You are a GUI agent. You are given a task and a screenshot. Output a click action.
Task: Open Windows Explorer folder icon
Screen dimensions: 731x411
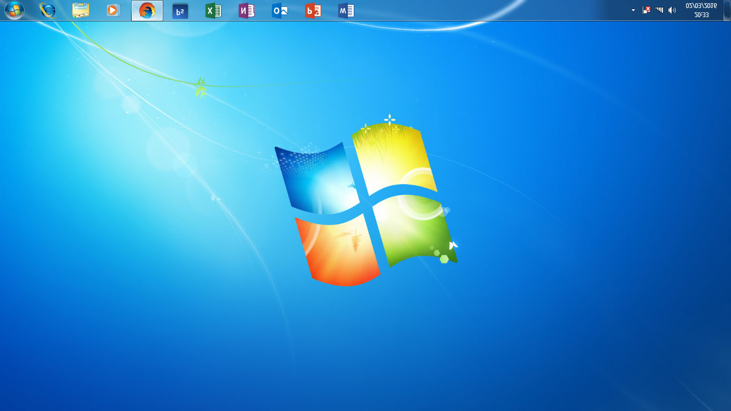click(81, 10)
